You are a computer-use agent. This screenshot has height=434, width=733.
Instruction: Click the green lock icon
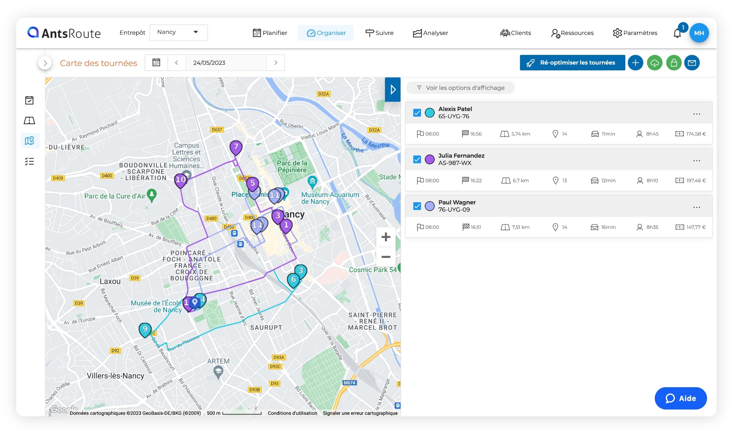pos(674,63)
